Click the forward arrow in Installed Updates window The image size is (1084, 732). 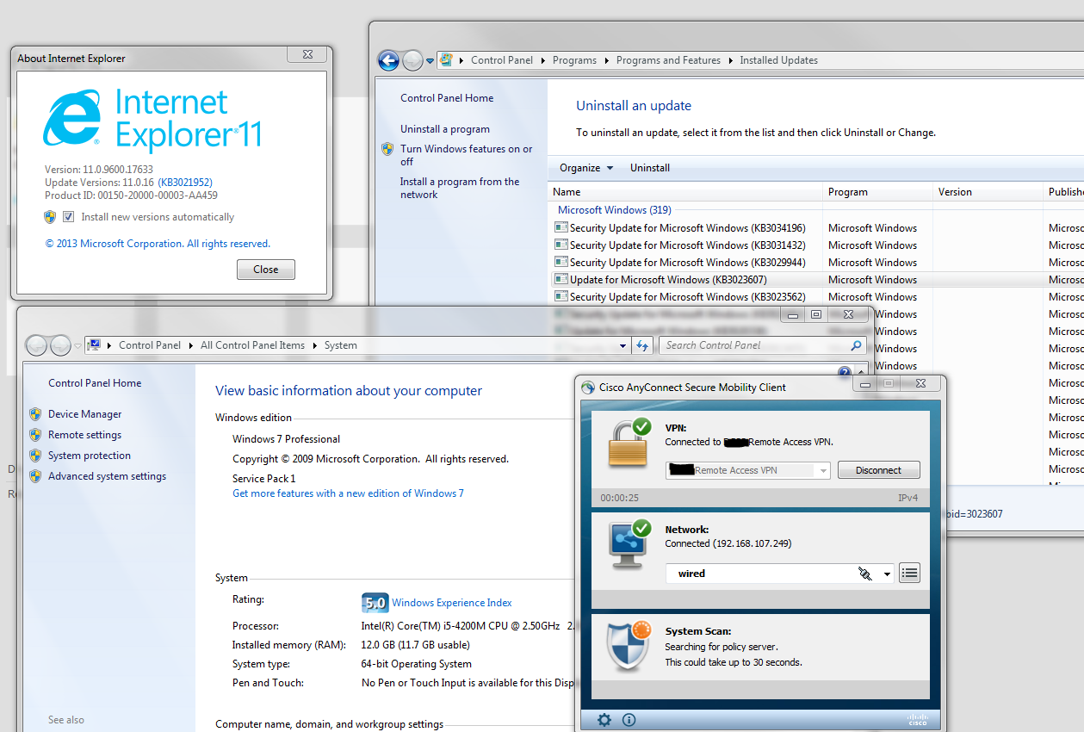tap(413, 60)
